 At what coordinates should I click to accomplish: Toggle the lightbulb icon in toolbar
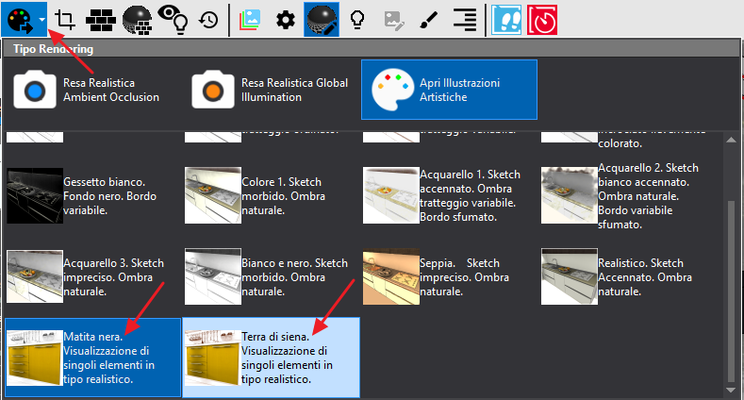click(x=357, y=19)
